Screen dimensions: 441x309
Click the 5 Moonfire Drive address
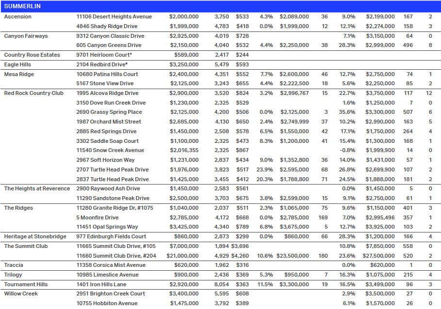pos(97,217)
